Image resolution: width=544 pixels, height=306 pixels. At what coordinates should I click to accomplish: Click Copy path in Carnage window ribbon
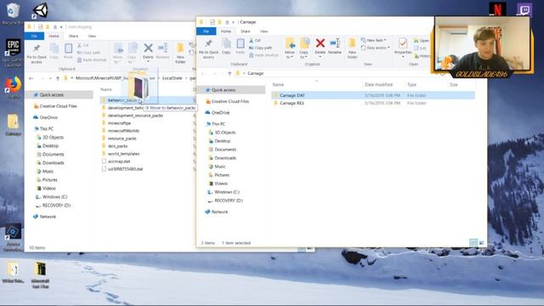pyautogui.click(x=261, y=48)
